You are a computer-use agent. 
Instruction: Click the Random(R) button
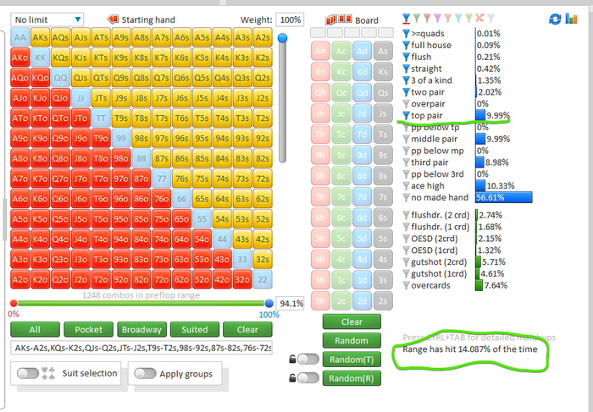pyautogui.click(x=352, y=378)
